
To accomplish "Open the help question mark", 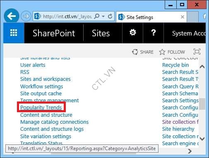I will click(154, 33).
